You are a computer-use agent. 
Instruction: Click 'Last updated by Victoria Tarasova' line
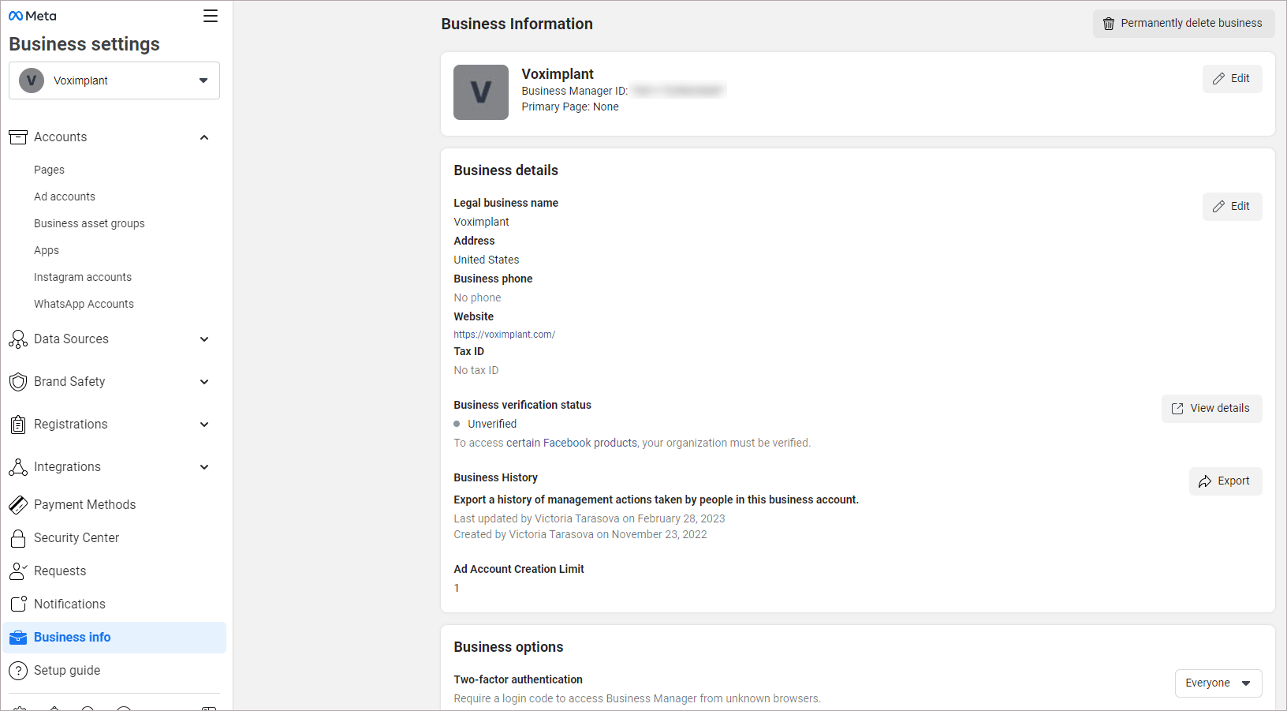coord(589,518)
